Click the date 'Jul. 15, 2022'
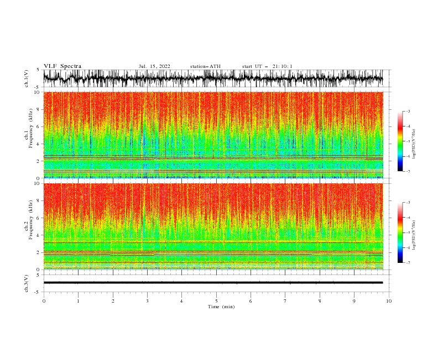Image resolution: width=438 pixels, height=338 pixels. (154, 66)
